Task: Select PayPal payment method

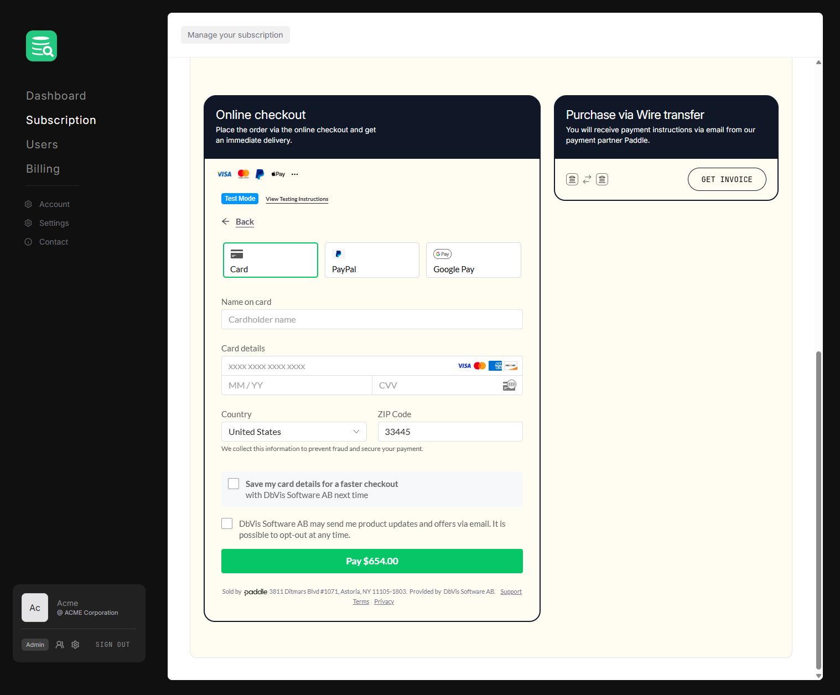Action: 372,260
